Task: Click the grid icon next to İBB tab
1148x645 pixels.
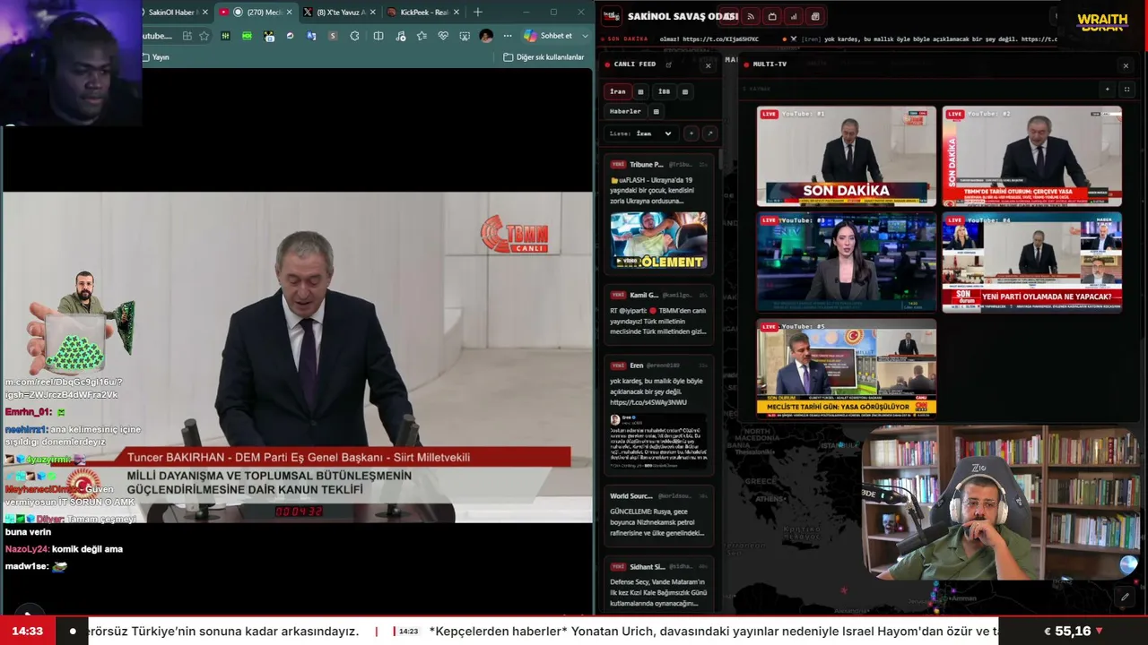Action: click(685, 91)
